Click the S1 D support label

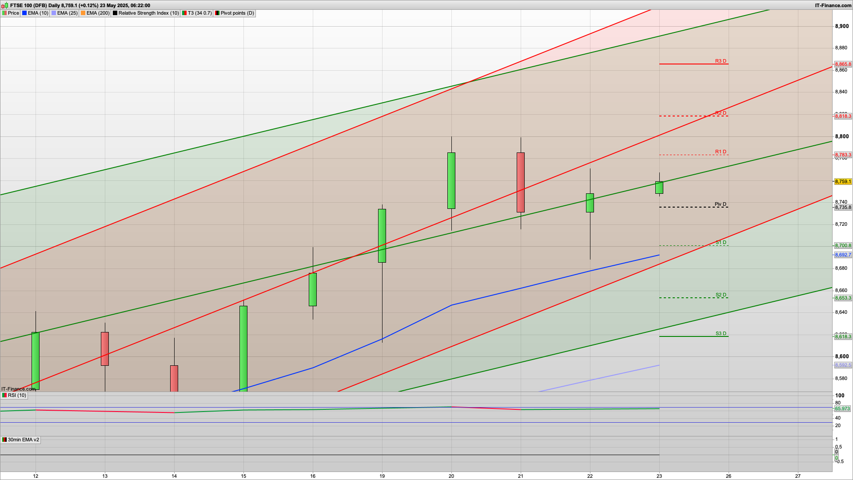721,242
